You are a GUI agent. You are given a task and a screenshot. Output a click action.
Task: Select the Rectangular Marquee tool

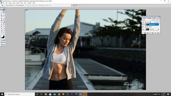pos(2,12)
